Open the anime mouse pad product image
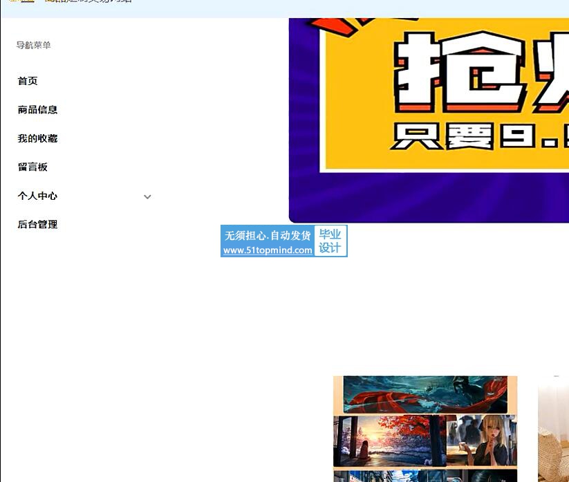The height and width of the screenshot is (482, 569). tap(425, 429)
